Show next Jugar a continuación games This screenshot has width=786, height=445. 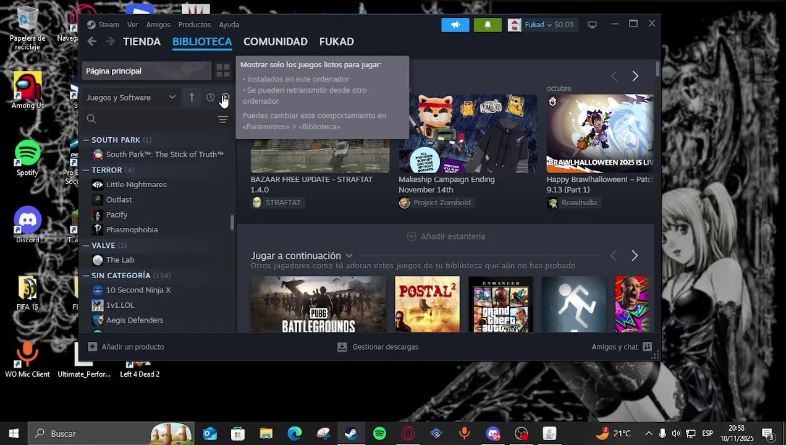pyautogui.click(x=635, y=256)
